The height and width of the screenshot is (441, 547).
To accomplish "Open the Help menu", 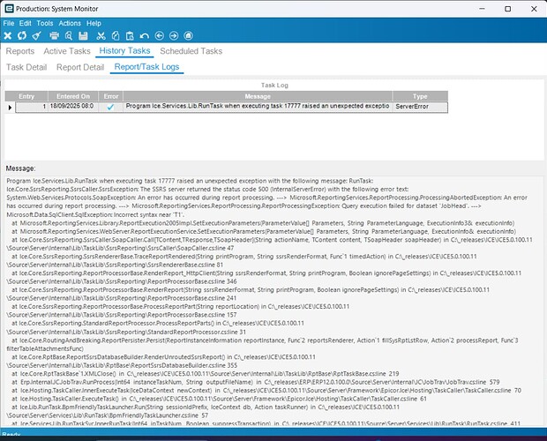I will tap(94, 23).
